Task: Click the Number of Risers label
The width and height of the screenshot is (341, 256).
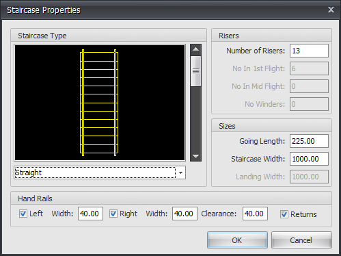Action: pos(256,51)
